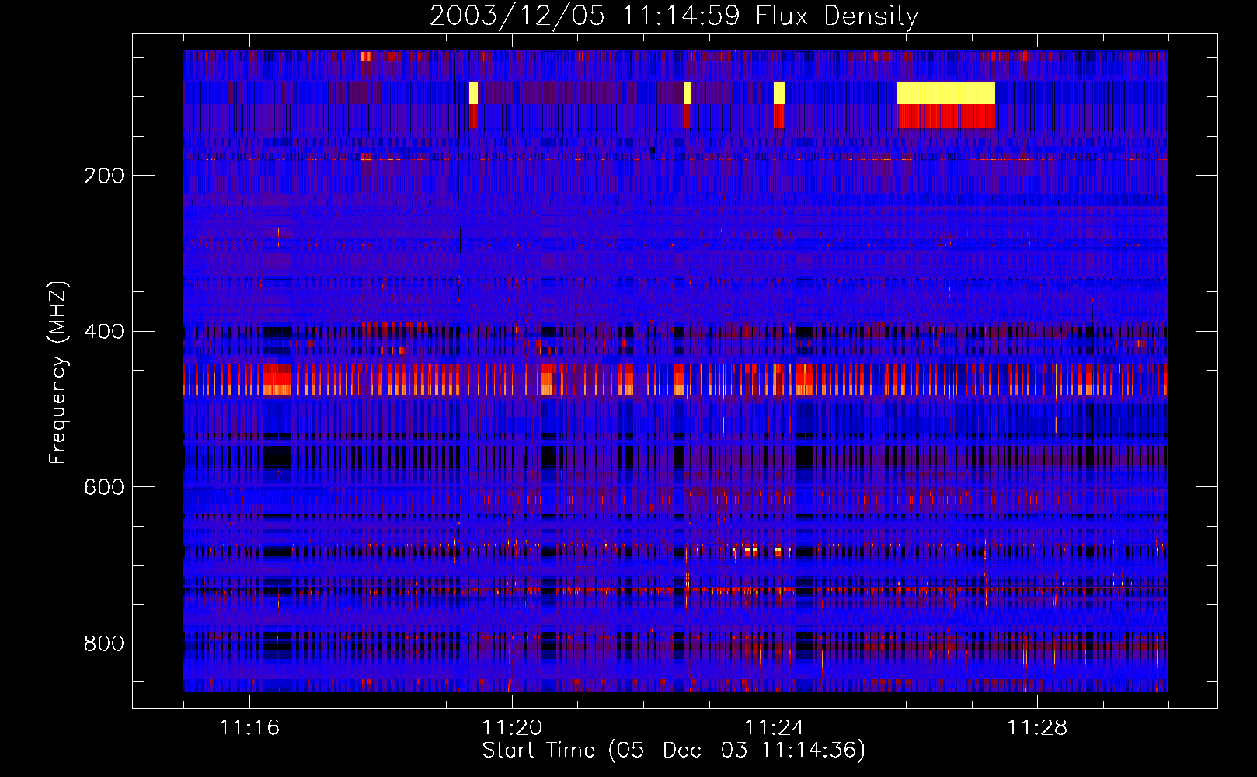Click the 200 frequency tick label
Viewport: 1257px width, 777px height.
tap(104, 176)
